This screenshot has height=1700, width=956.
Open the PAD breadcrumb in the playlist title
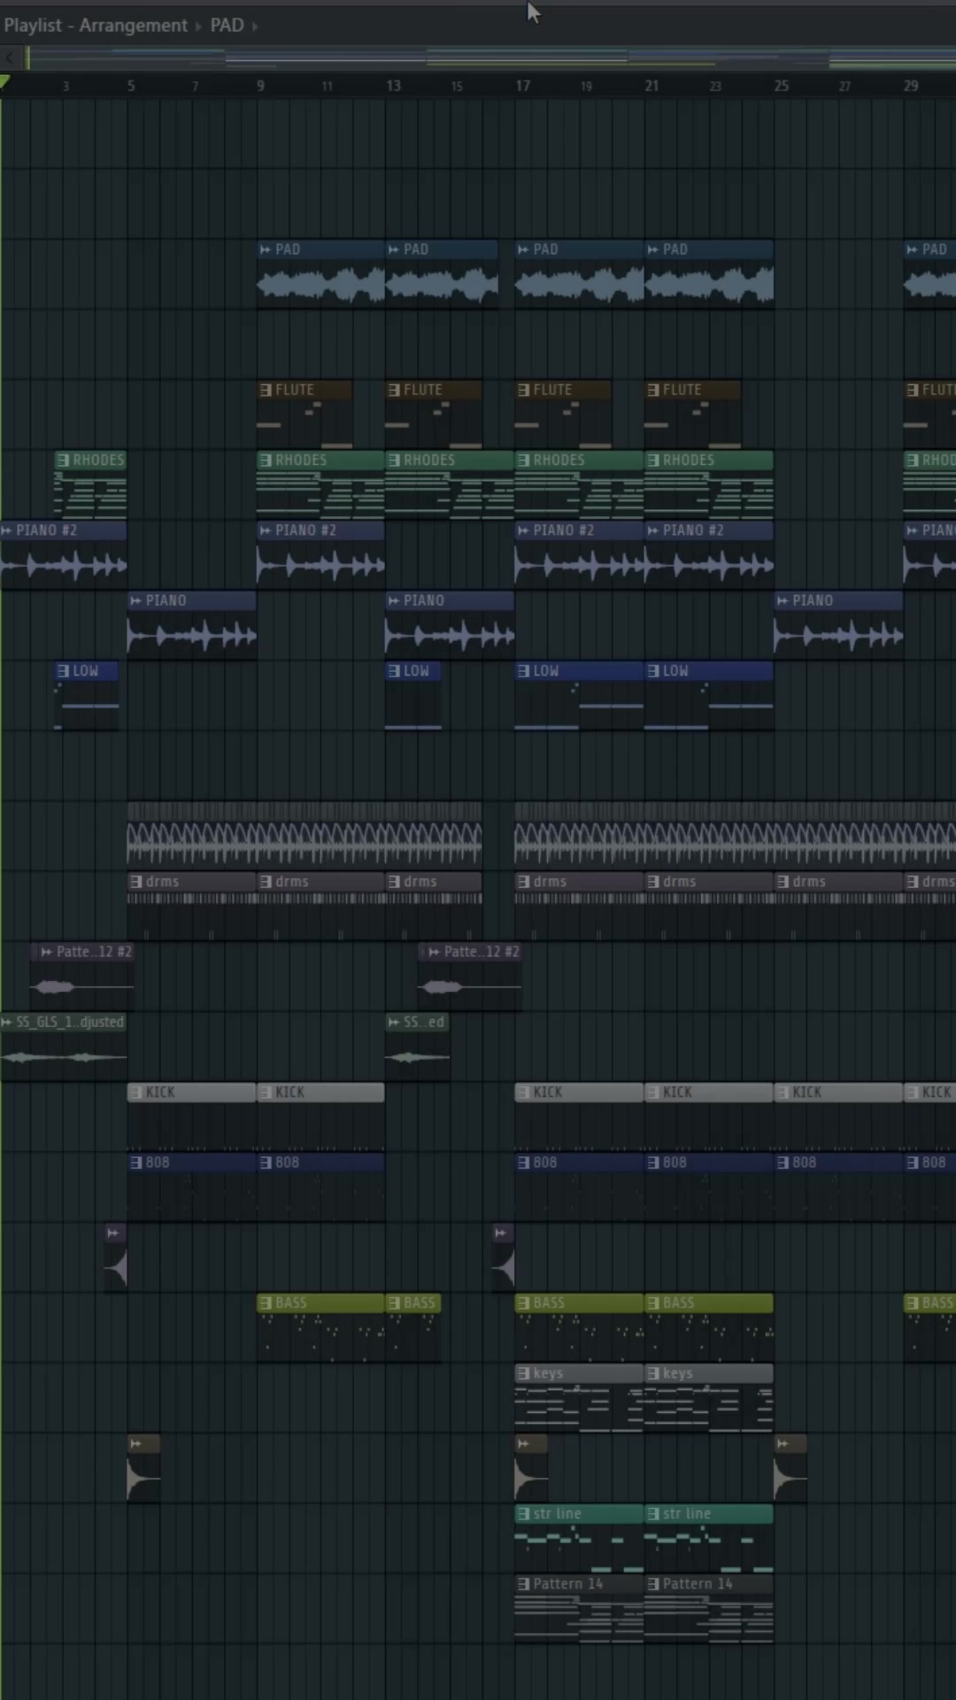(227, 26)
